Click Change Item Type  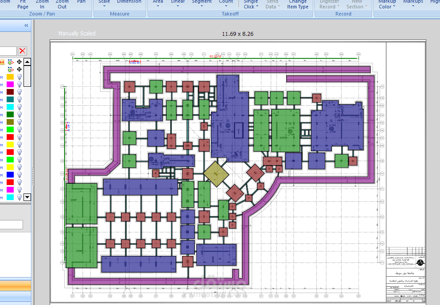[298, 4]
